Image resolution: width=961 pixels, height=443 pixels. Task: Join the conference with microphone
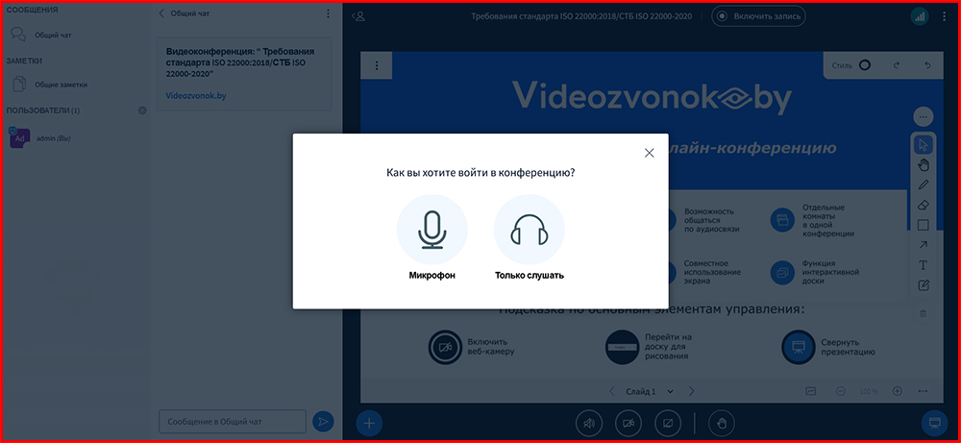coord(432,230)
